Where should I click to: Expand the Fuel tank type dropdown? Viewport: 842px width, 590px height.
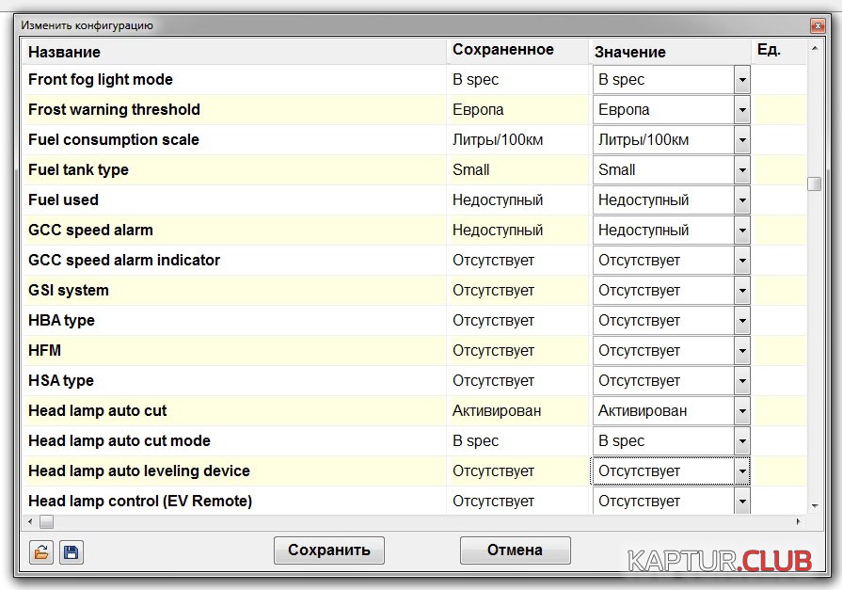pyautogui.click(x=741, y=170)
